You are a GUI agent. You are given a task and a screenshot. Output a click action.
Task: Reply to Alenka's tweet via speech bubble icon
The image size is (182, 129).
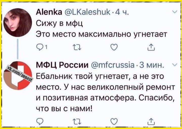click(x=38, y=47)
